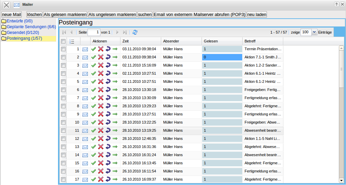Image resolution: width=346 pixels, height=185 pixels.
Task: Click green checkmark icon in row 1
Action: pos(94,49)
